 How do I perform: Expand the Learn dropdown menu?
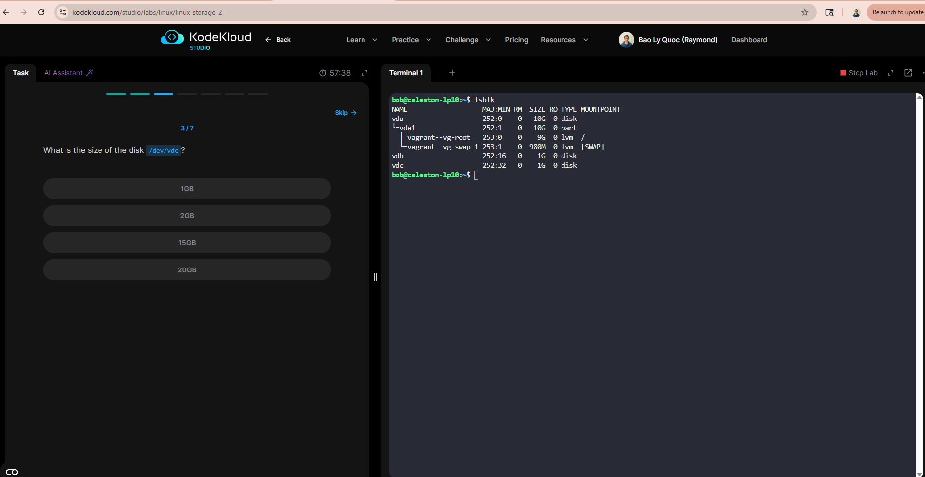point(362,40)
